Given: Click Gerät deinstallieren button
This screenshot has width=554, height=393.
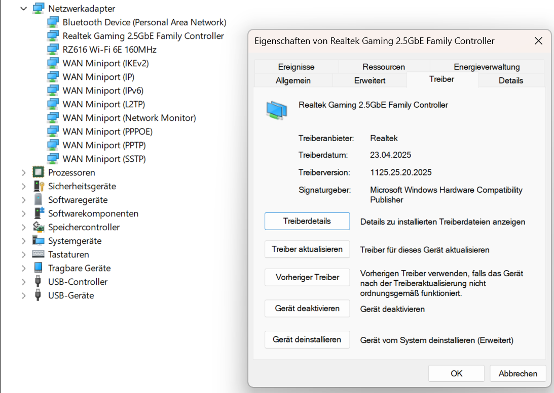Looking at the screenshot, I should pos(307,339).
